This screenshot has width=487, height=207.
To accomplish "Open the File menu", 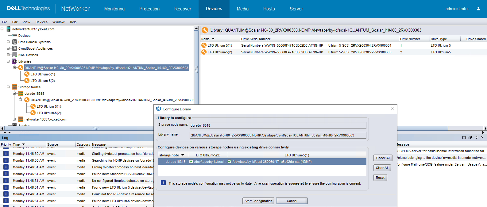I will click(x=5, y=22).
